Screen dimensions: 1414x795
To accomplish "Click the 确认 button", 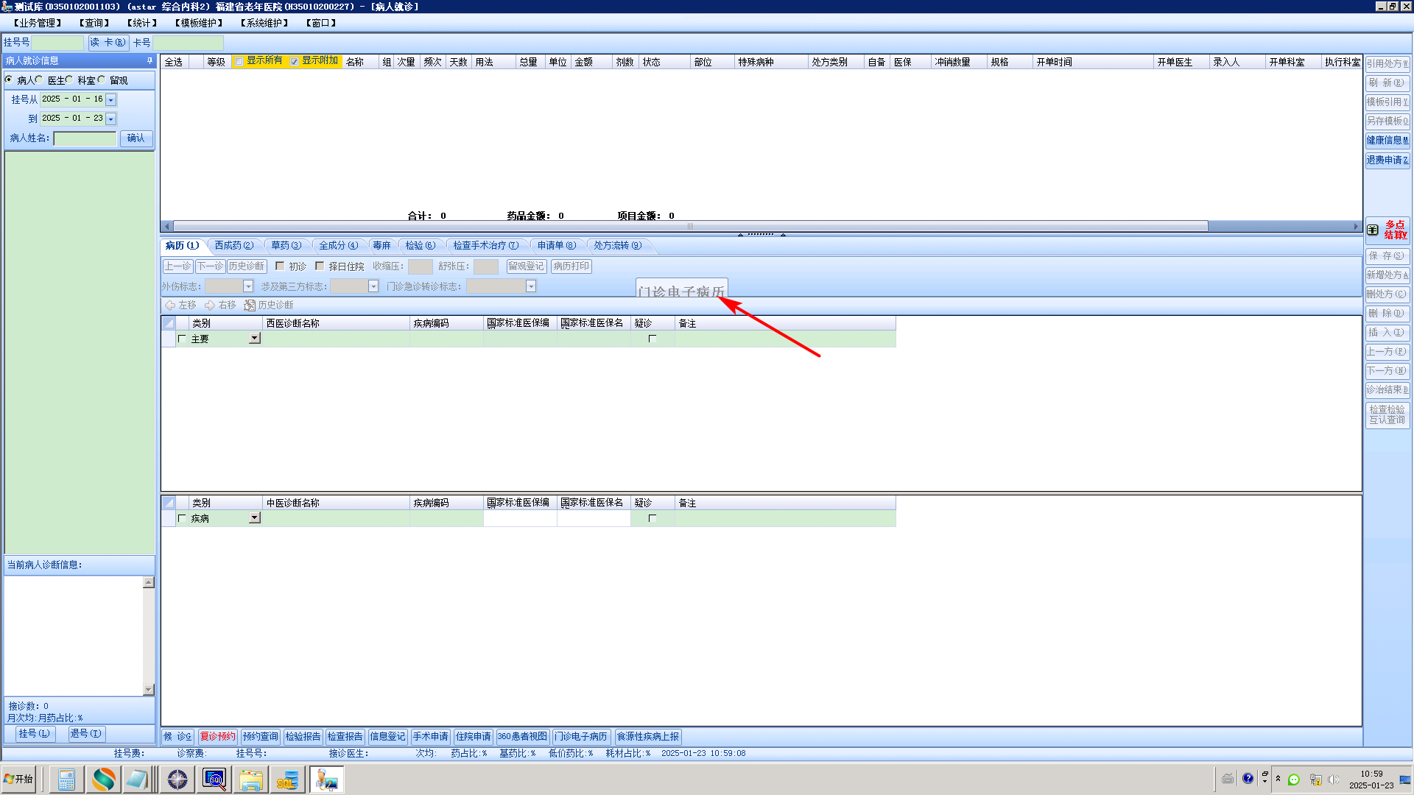I will [136, 138].
